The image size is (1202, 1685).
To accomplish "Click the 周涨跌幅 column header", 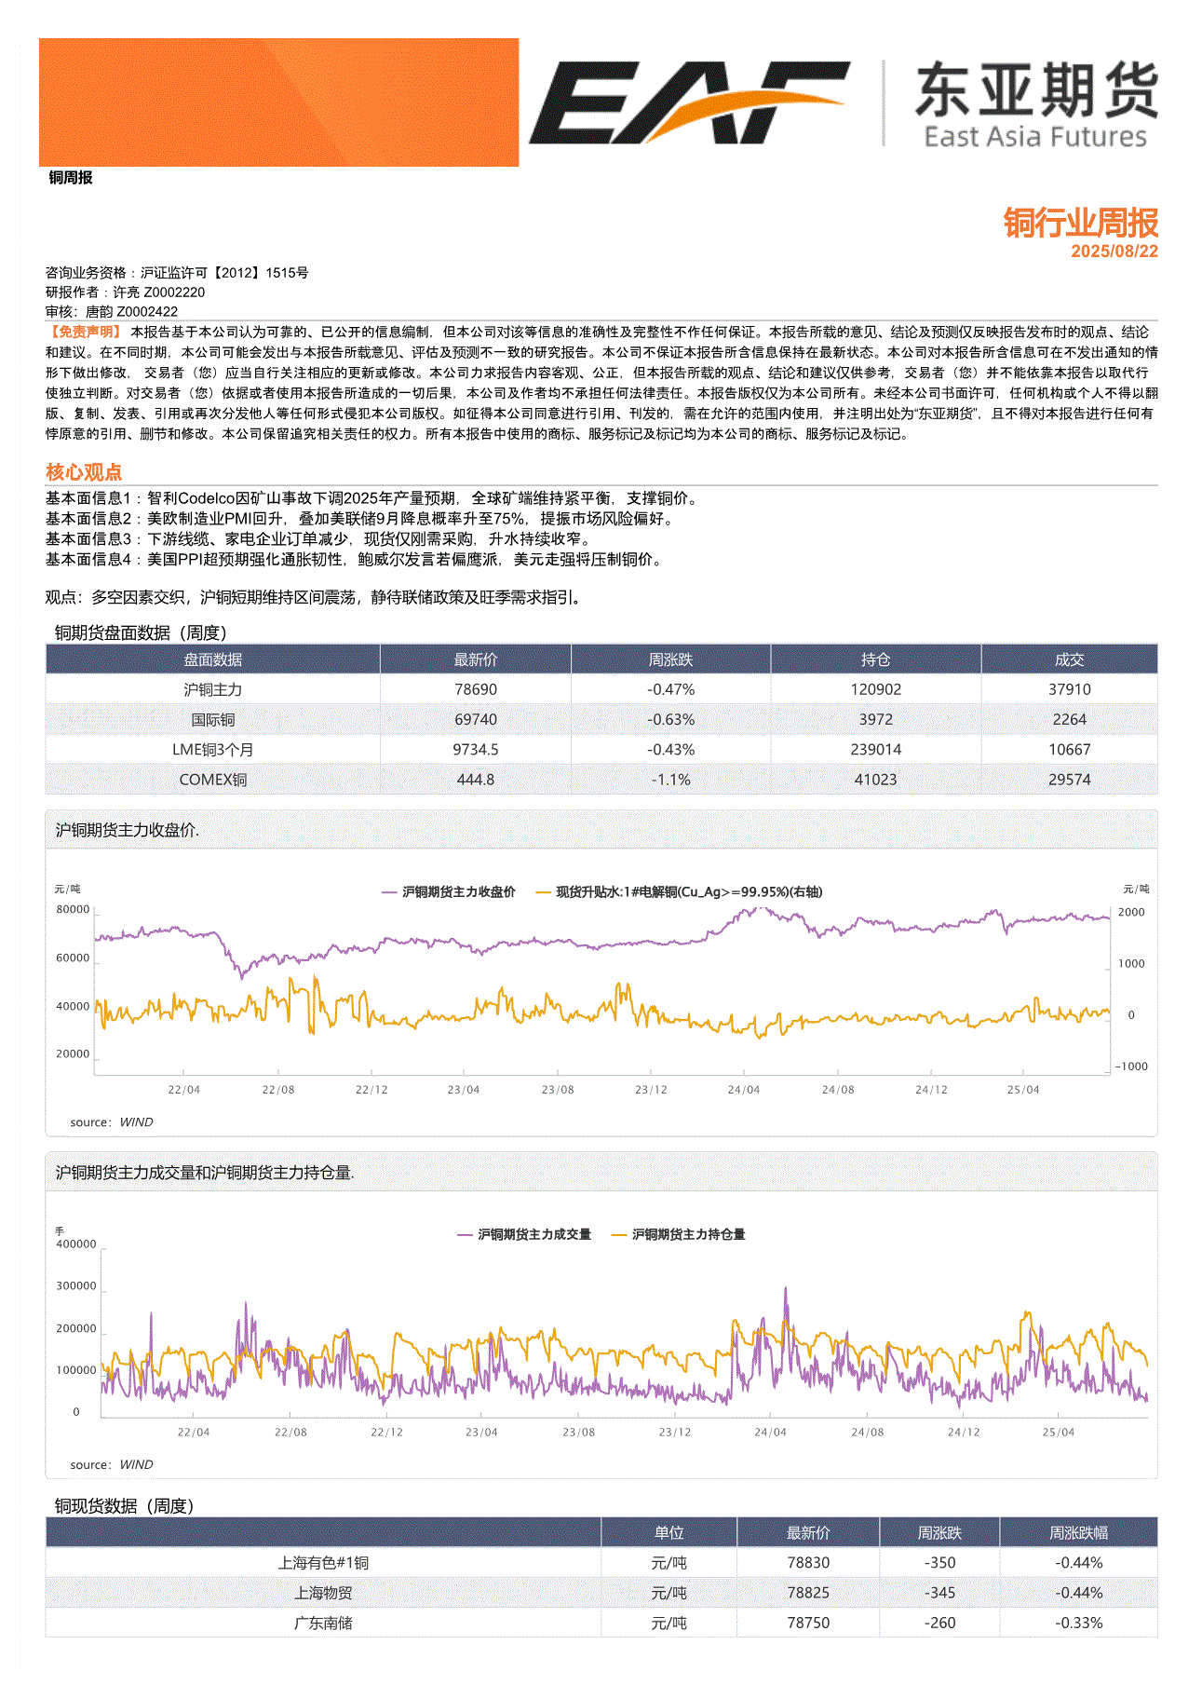I will click(1079, 1532).
